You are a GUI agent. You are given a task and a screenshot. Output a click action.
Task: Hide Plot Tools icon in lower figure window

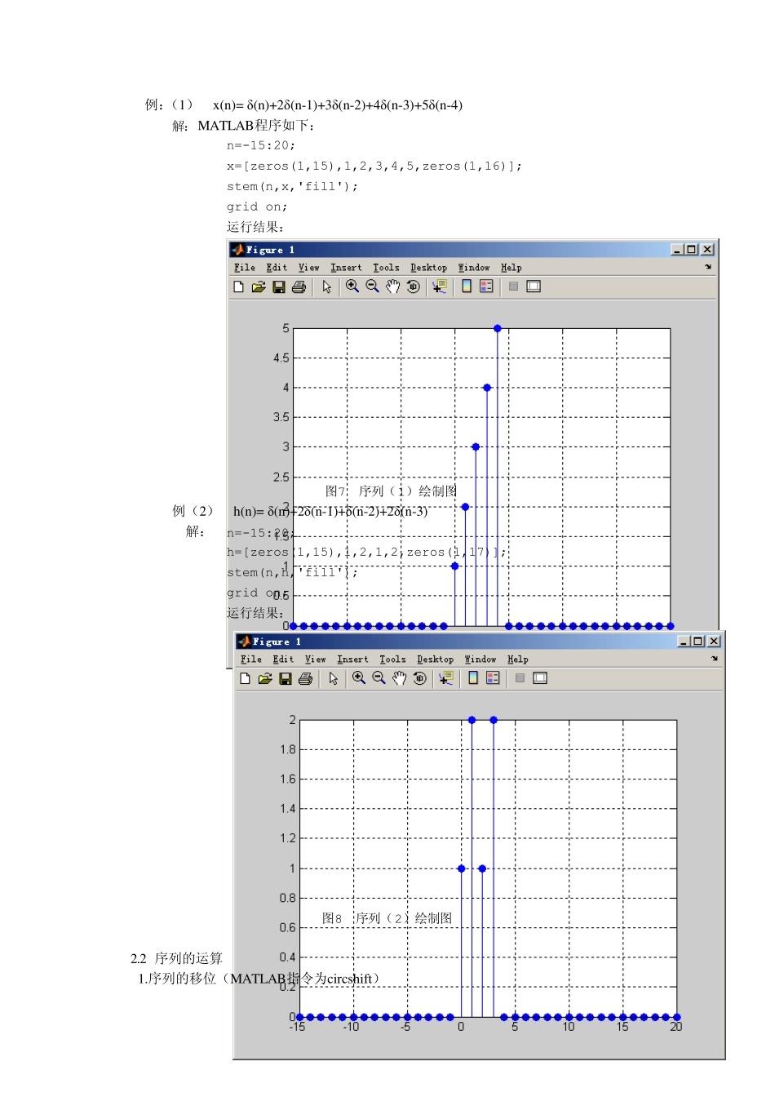(x=520, y=678)
